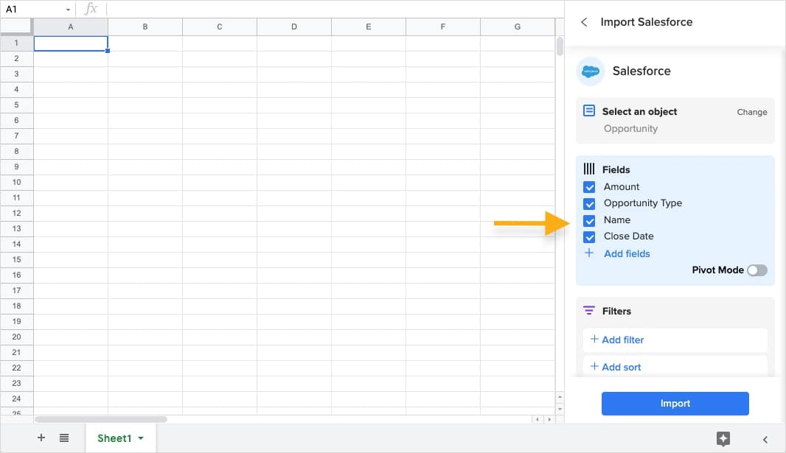Click the Select an object icon
786x453 pixels.
(x=589, y=111)
